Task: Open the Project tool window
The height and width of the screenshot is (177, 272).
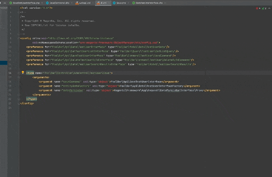Action: point(4,7)
